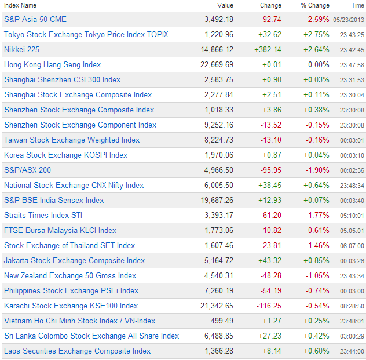The height and width of the screenshot is (360, 366).
Task: Open S&P BSE India Sensex Index link
Action: pyautogui.click(x=54, y=200)
